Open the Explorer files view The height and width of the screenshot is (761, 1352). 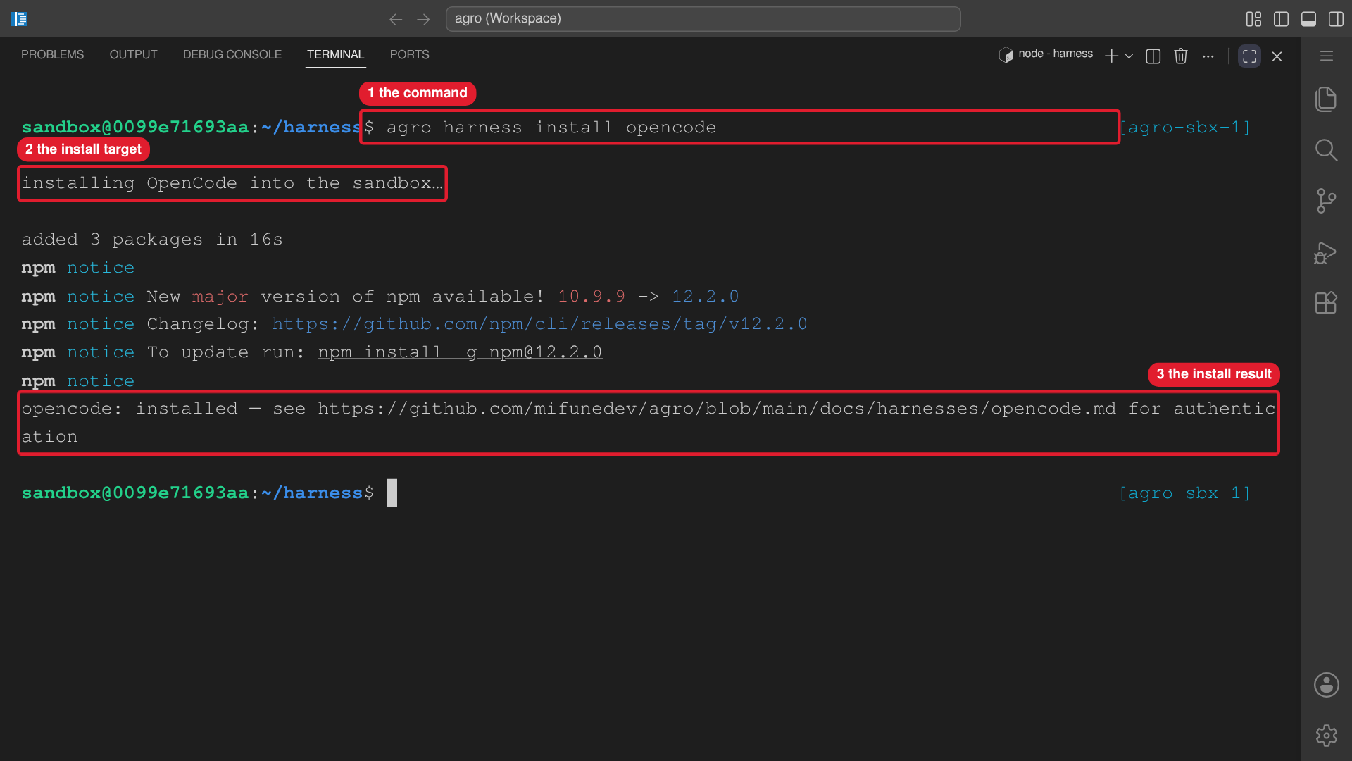point(1326,99)
